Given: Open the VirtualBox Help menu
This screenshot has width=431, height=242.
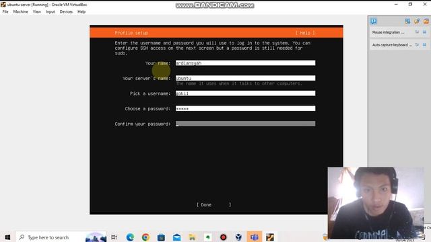Looking at the screenshot, I should click(81, 12).
